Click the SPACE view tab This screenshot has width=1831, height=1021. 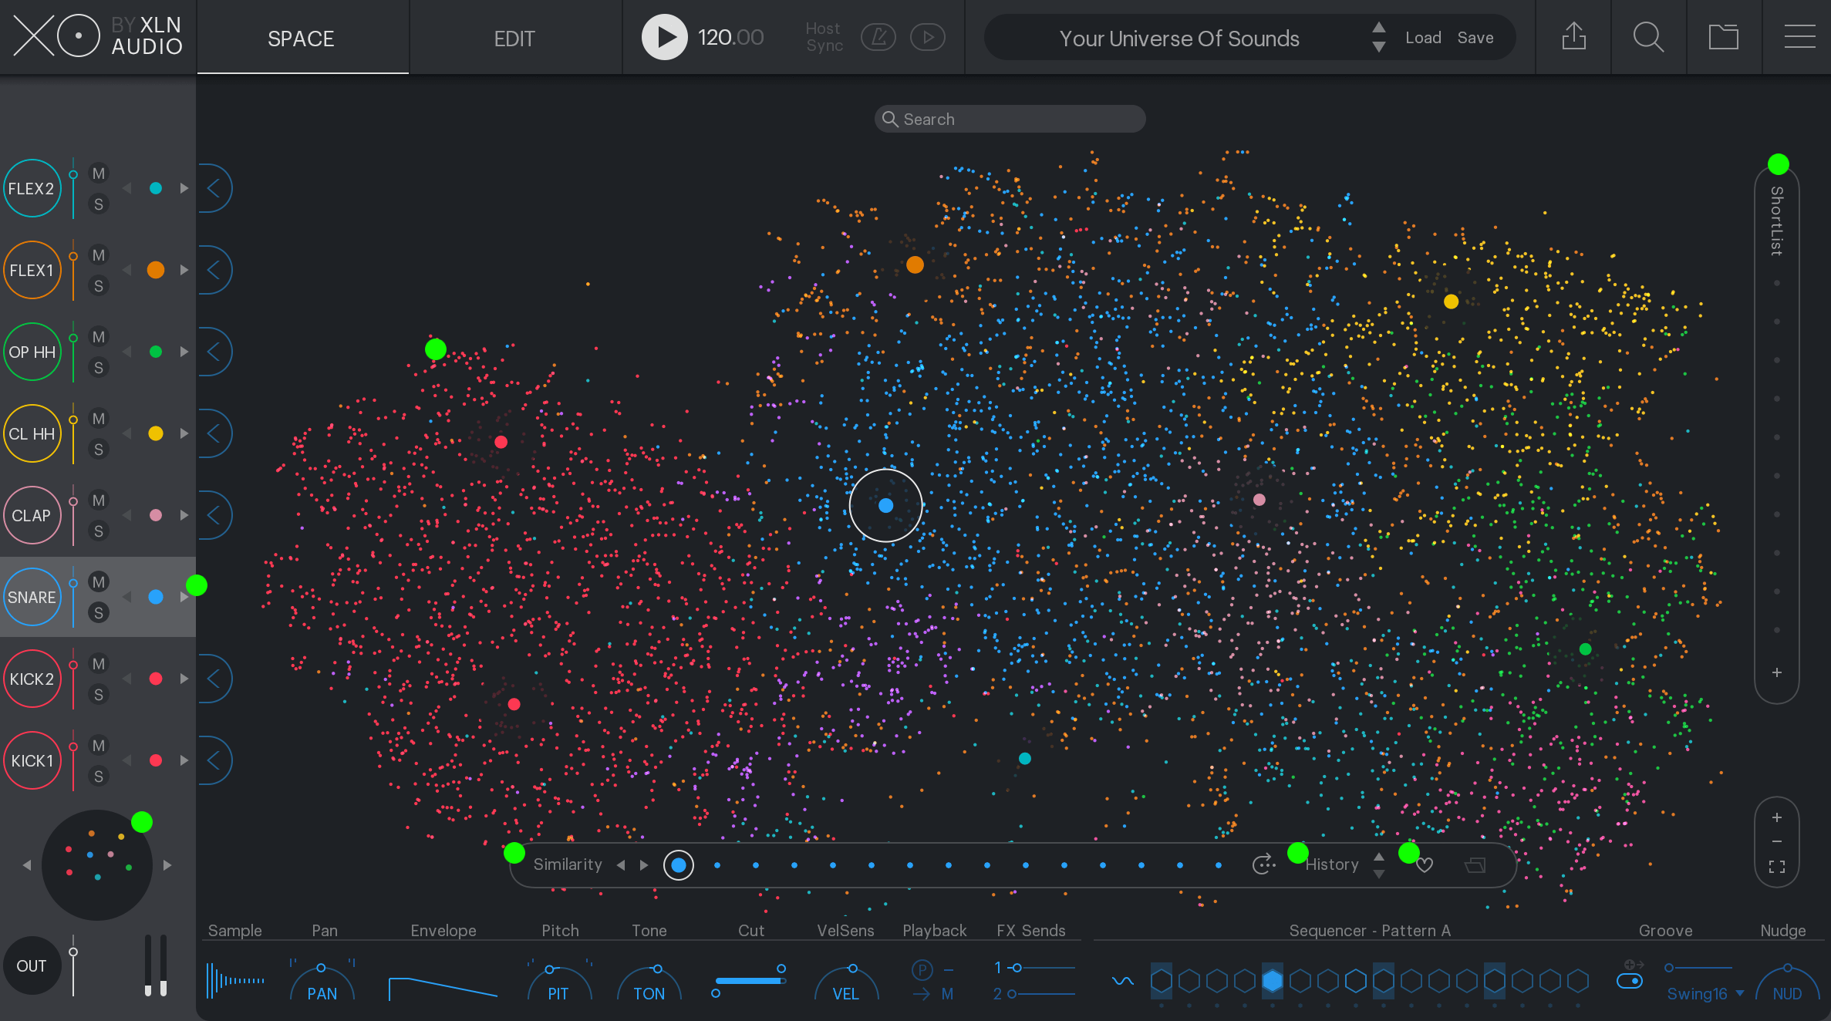click(301, 36)
